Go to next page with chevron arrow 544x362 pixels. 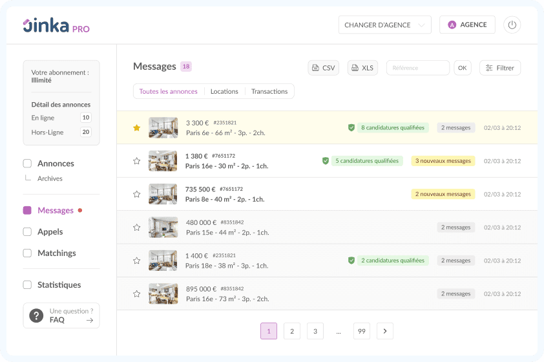click(x=384, y=331)
